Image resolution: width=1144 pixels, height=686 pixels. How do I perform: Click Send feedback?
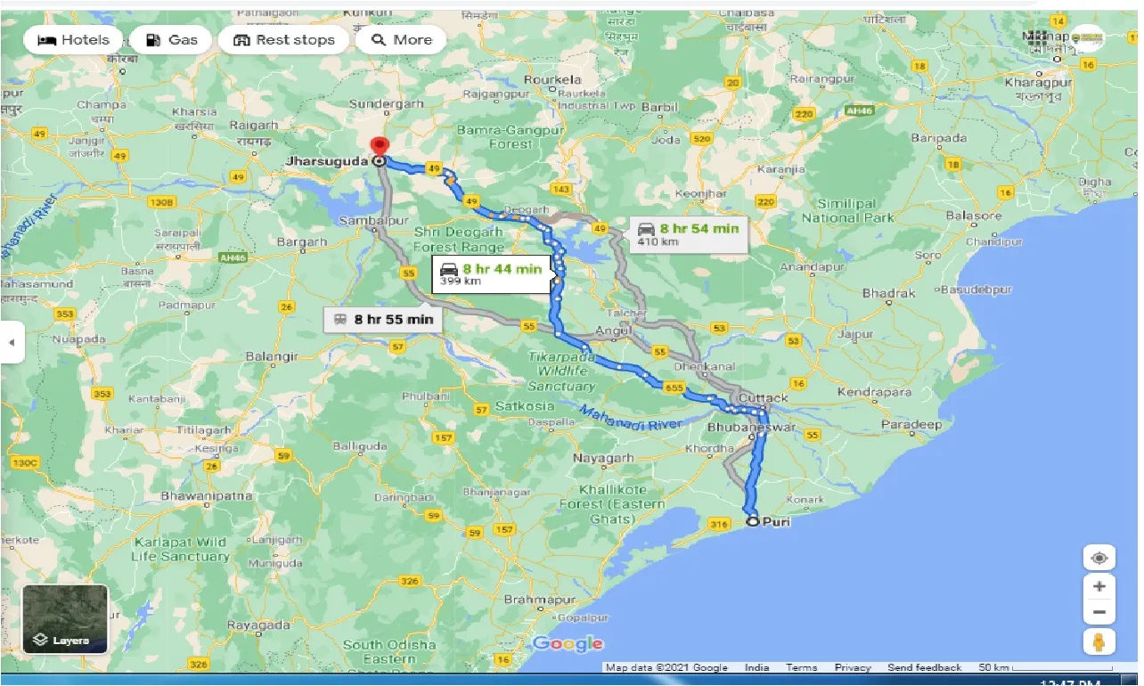pos(924,666)
